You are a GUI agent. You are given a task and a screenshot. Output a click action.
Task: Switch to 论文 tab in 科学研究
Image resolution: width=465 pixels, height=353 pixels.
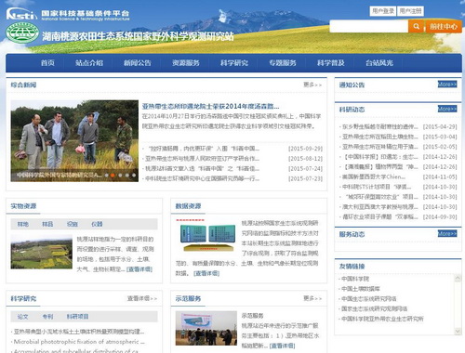pyautogui.click(x=22, y=317)
